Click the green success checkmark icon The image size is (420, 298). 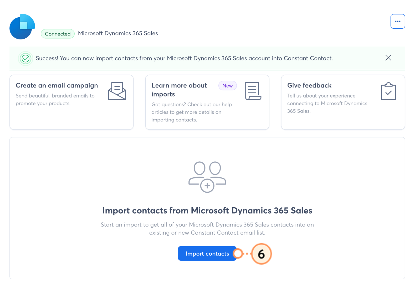25,58
